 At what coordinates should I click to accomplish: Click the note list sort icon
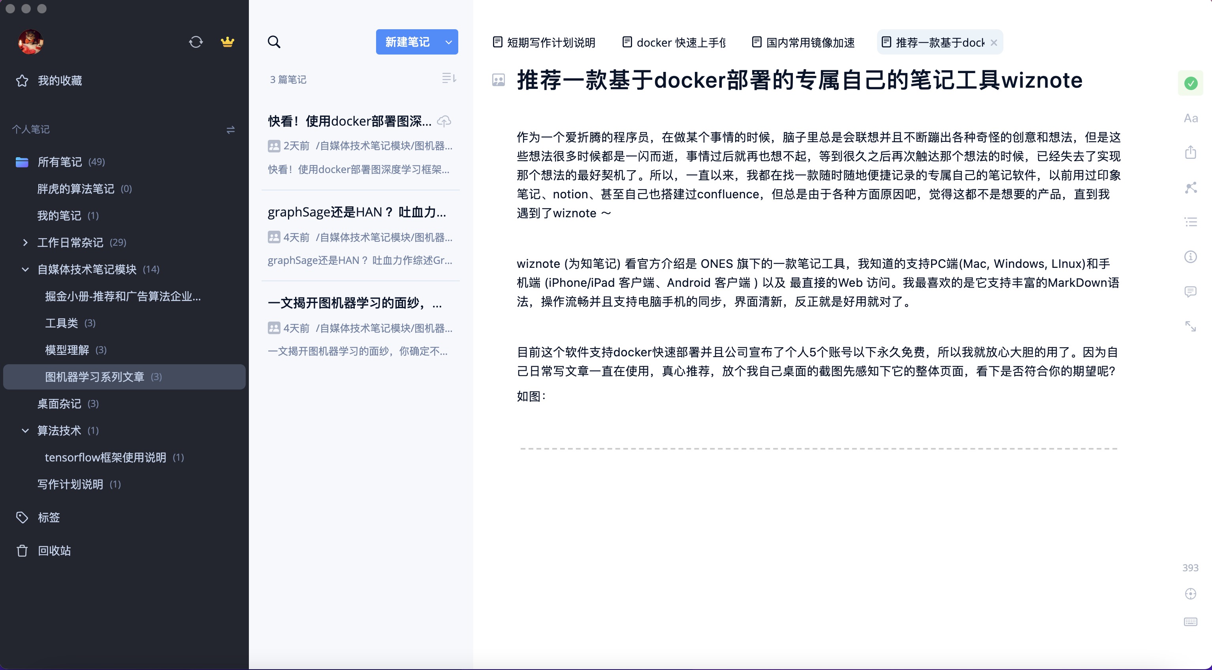point(449,78)
